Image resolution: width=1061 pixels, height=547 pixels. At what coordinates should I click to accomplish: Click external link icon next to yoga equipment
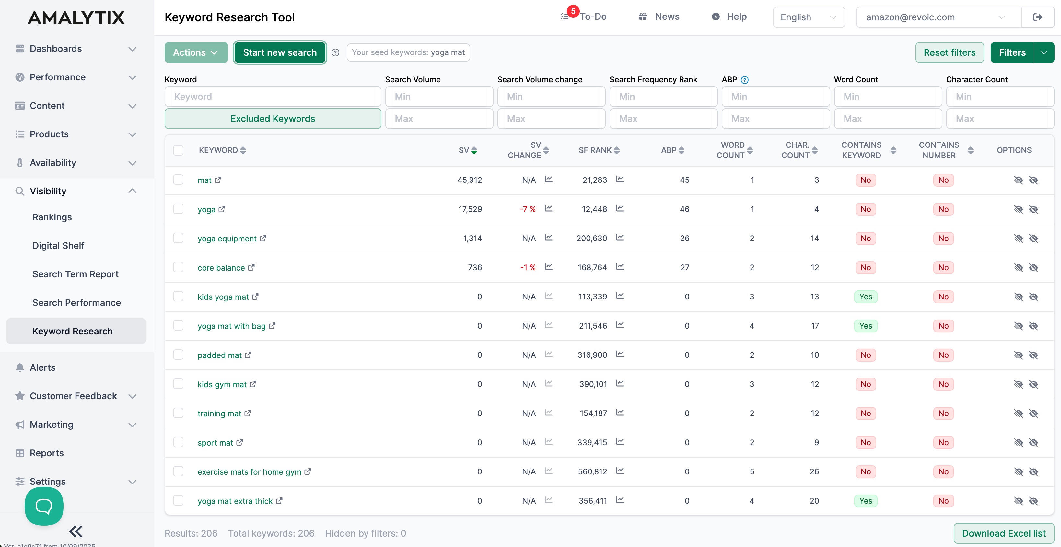(x=263, y=239)
